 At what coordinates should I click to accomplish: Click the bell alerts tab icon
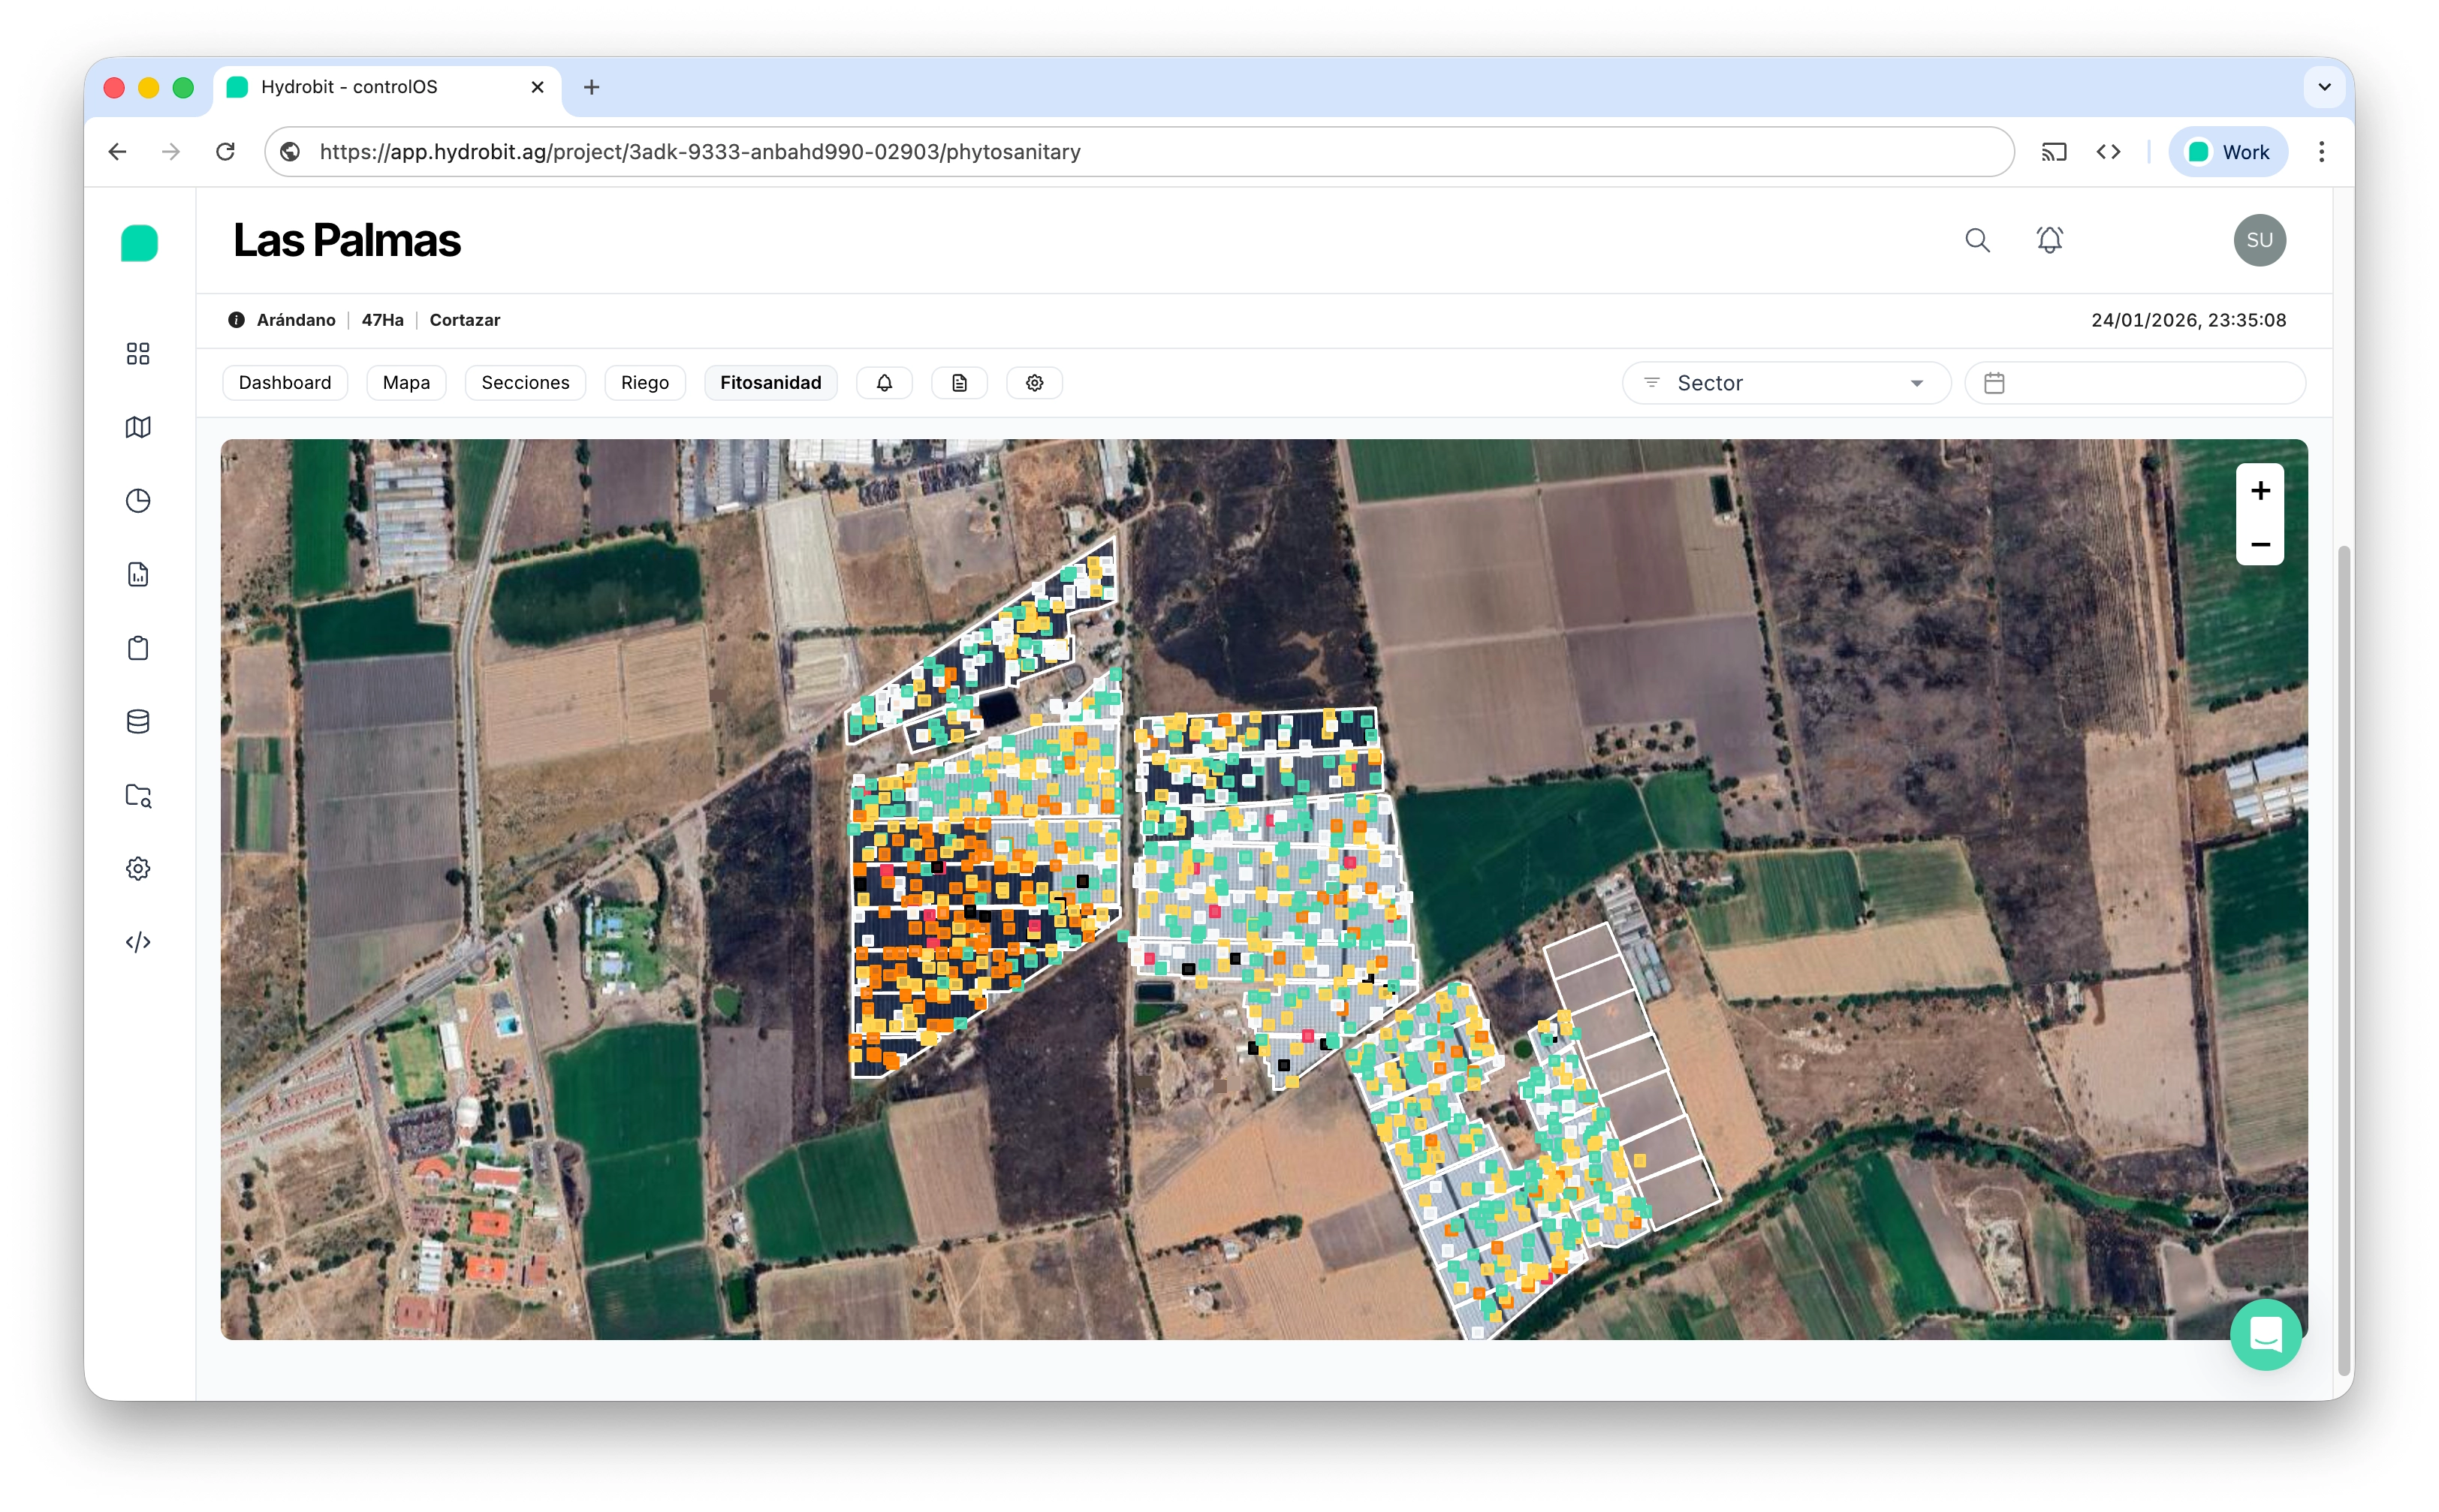click(884, 383)
